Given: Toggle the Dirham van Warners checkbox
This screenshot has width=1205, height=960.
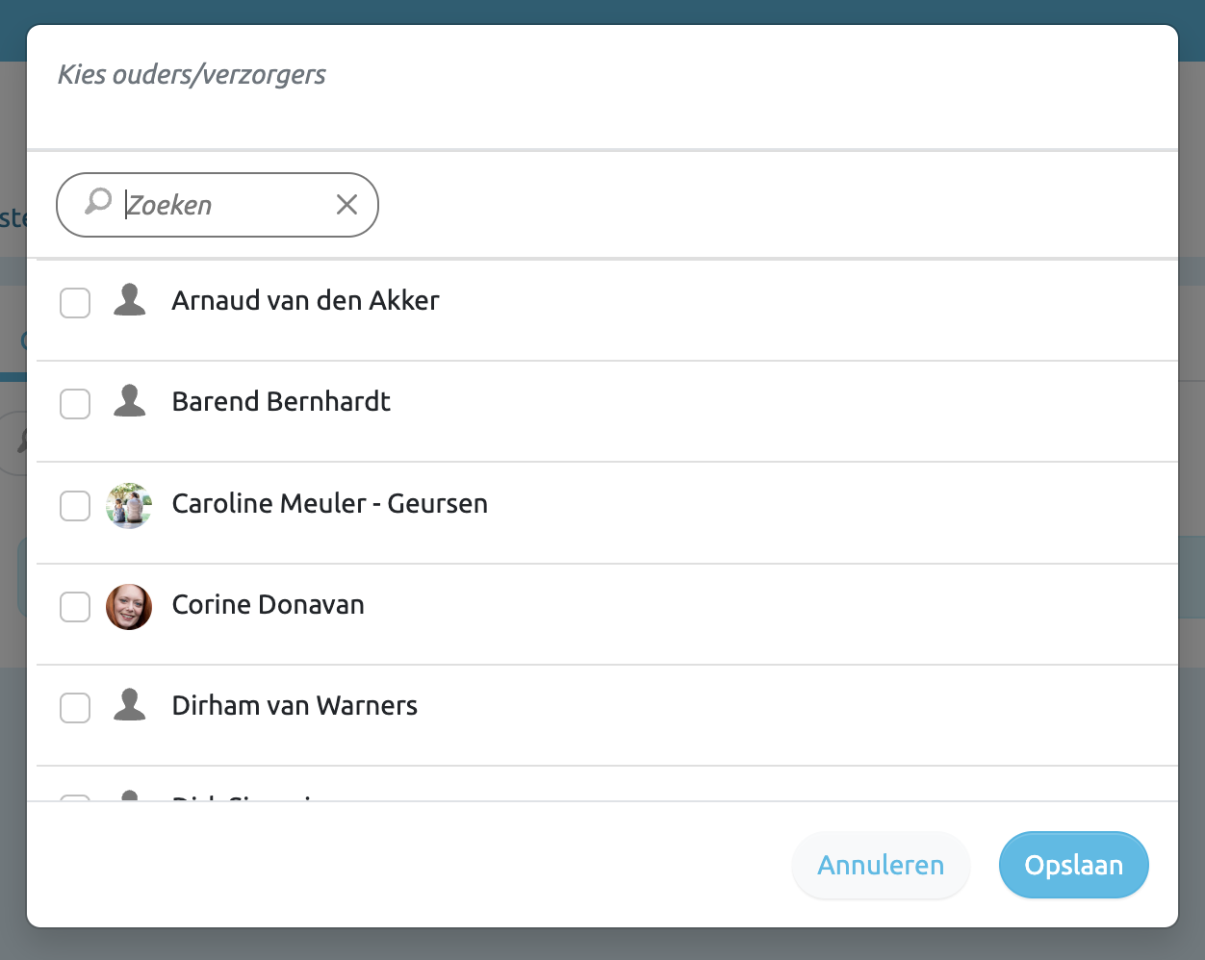Looking at the screenshot, I should pos(75,708).
